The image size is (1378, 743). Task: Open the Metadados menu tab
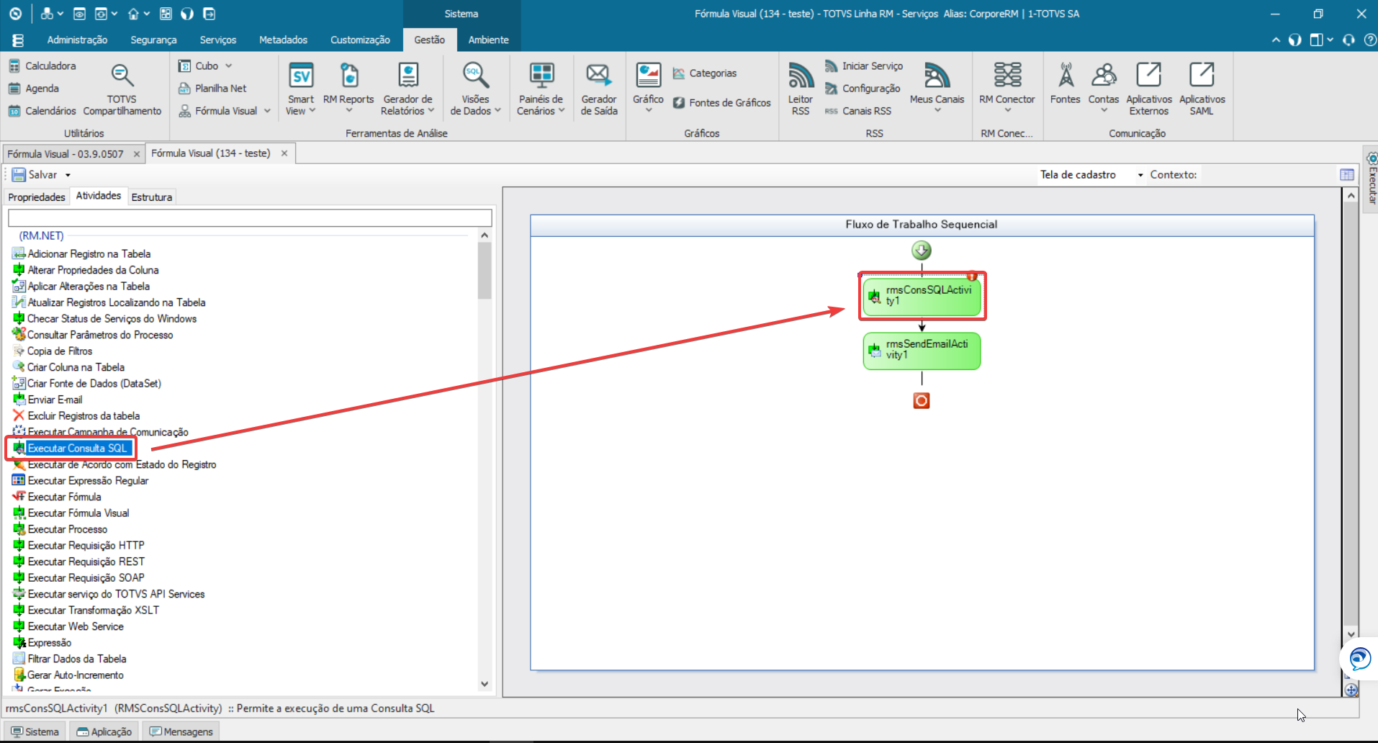(283, 40)
